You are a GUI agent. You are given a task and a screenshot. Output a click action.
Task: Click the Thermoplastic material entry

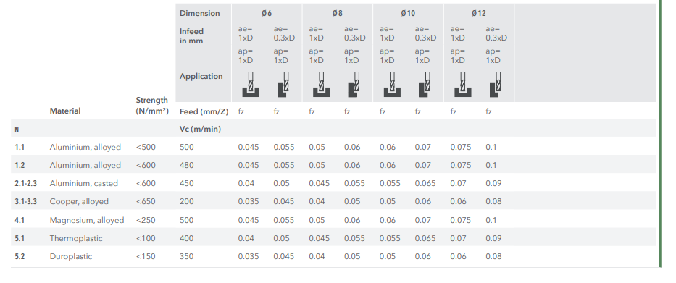(x=76, y=238)
